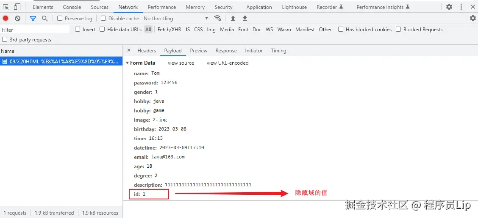Select the birthday value 2023-03-08
Screen dimensions: 478x218
point(172,129)
